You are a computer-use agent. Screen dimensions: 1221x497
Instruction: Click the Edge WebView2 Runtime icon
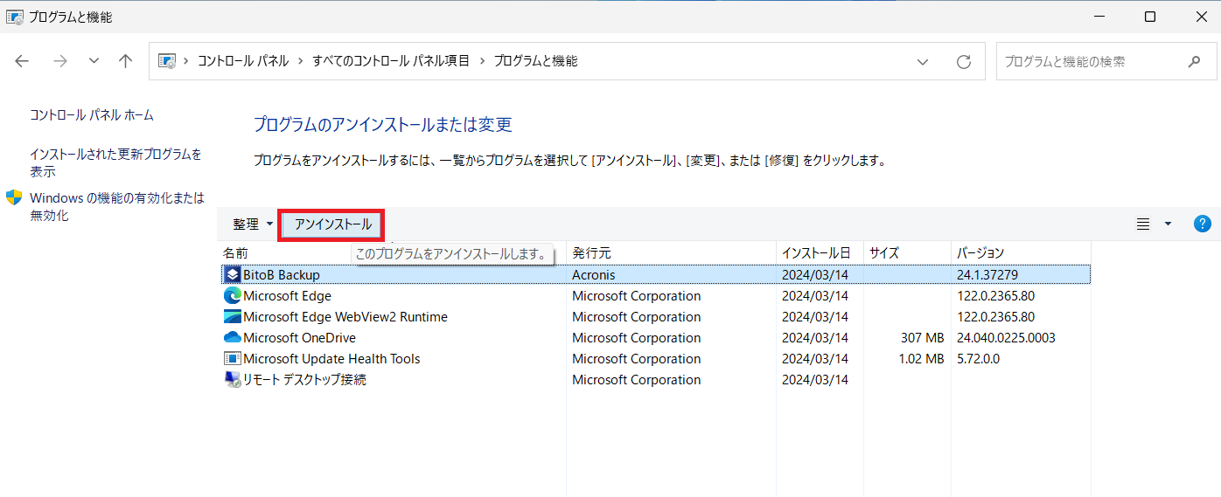pyautogui.click(x=233, y=317)
